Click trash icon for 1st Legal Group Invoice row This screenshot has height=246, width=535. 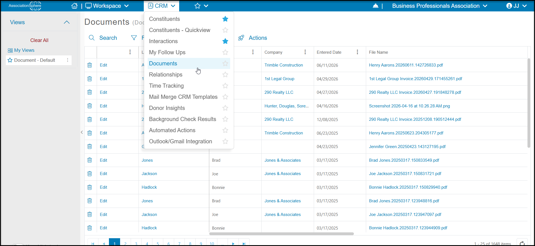[90, 79]
